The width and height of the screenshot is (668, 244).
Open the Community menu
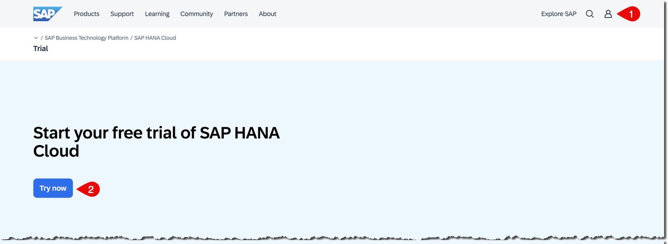point(197,14)
